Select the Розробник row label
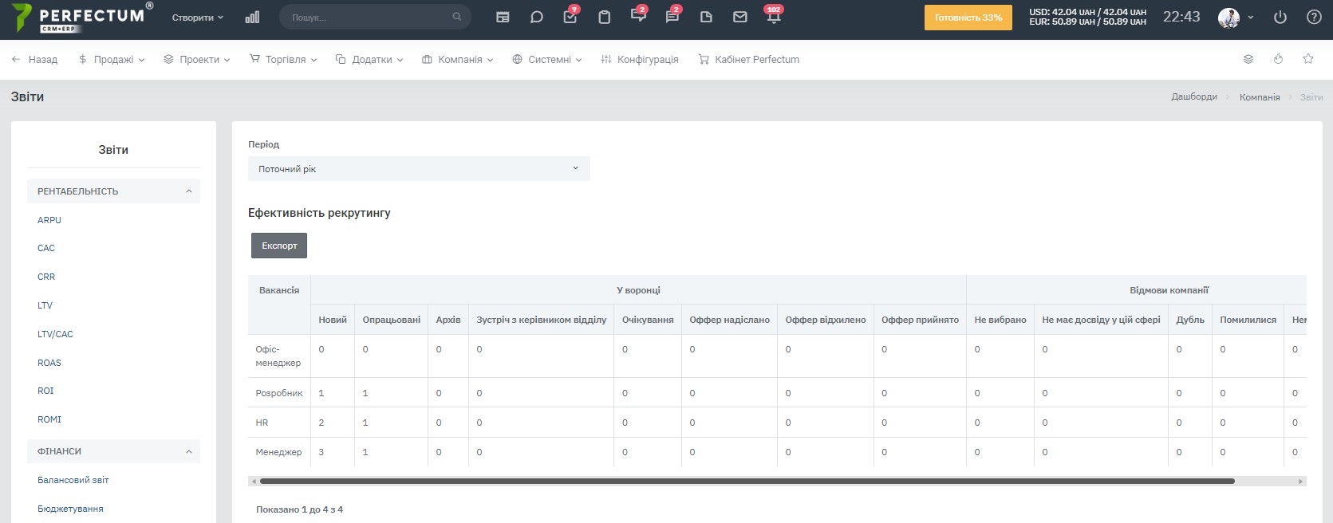This screenshot has width=1333, height=523. (x=279, y=393)
